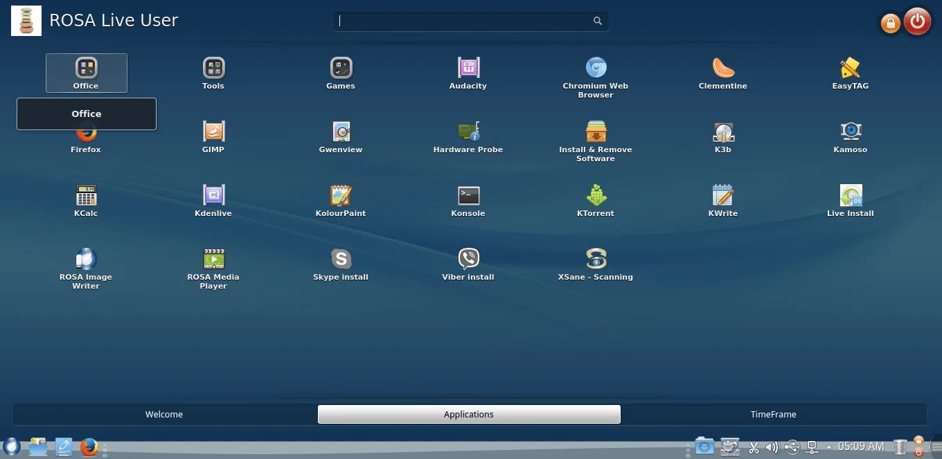Viewport: 942px width, 459px height.
Task: Launch ROSA Media Player
Action: 213,268
